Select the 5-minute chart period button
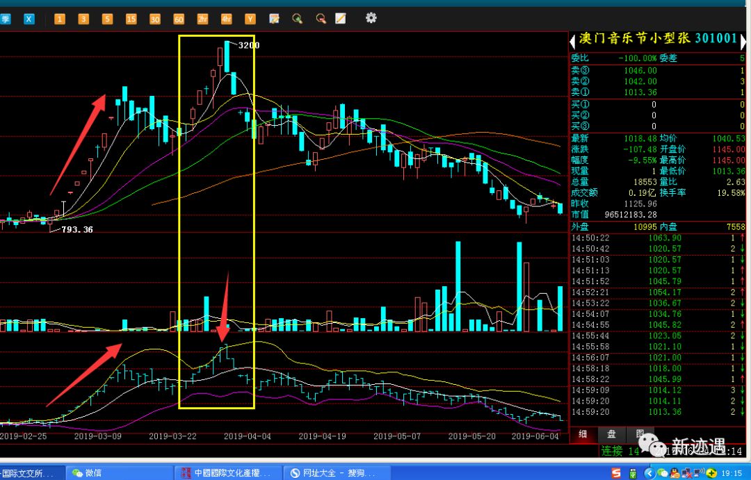 click(107, 19)
